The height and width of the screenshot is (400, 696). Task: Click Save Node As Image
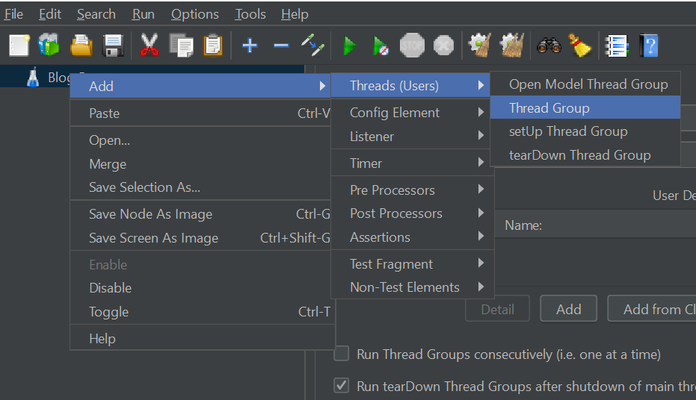click(x=200, y=214)
